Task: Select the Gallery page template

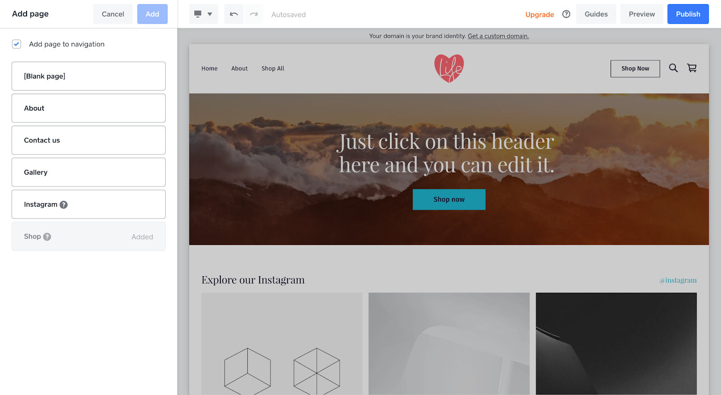Action: point(88,172)
